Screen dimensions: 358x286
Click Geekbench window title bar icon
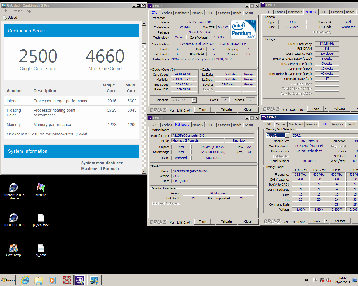4,5
